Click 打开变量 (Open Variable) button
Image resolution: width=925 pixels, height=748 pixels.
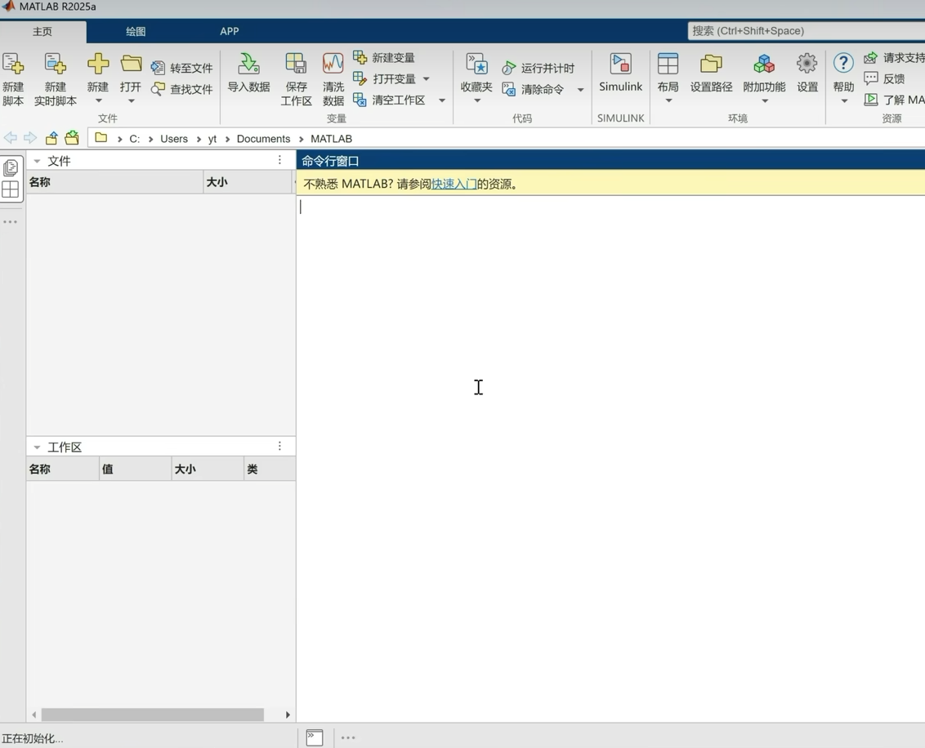[x=384, y=78]
